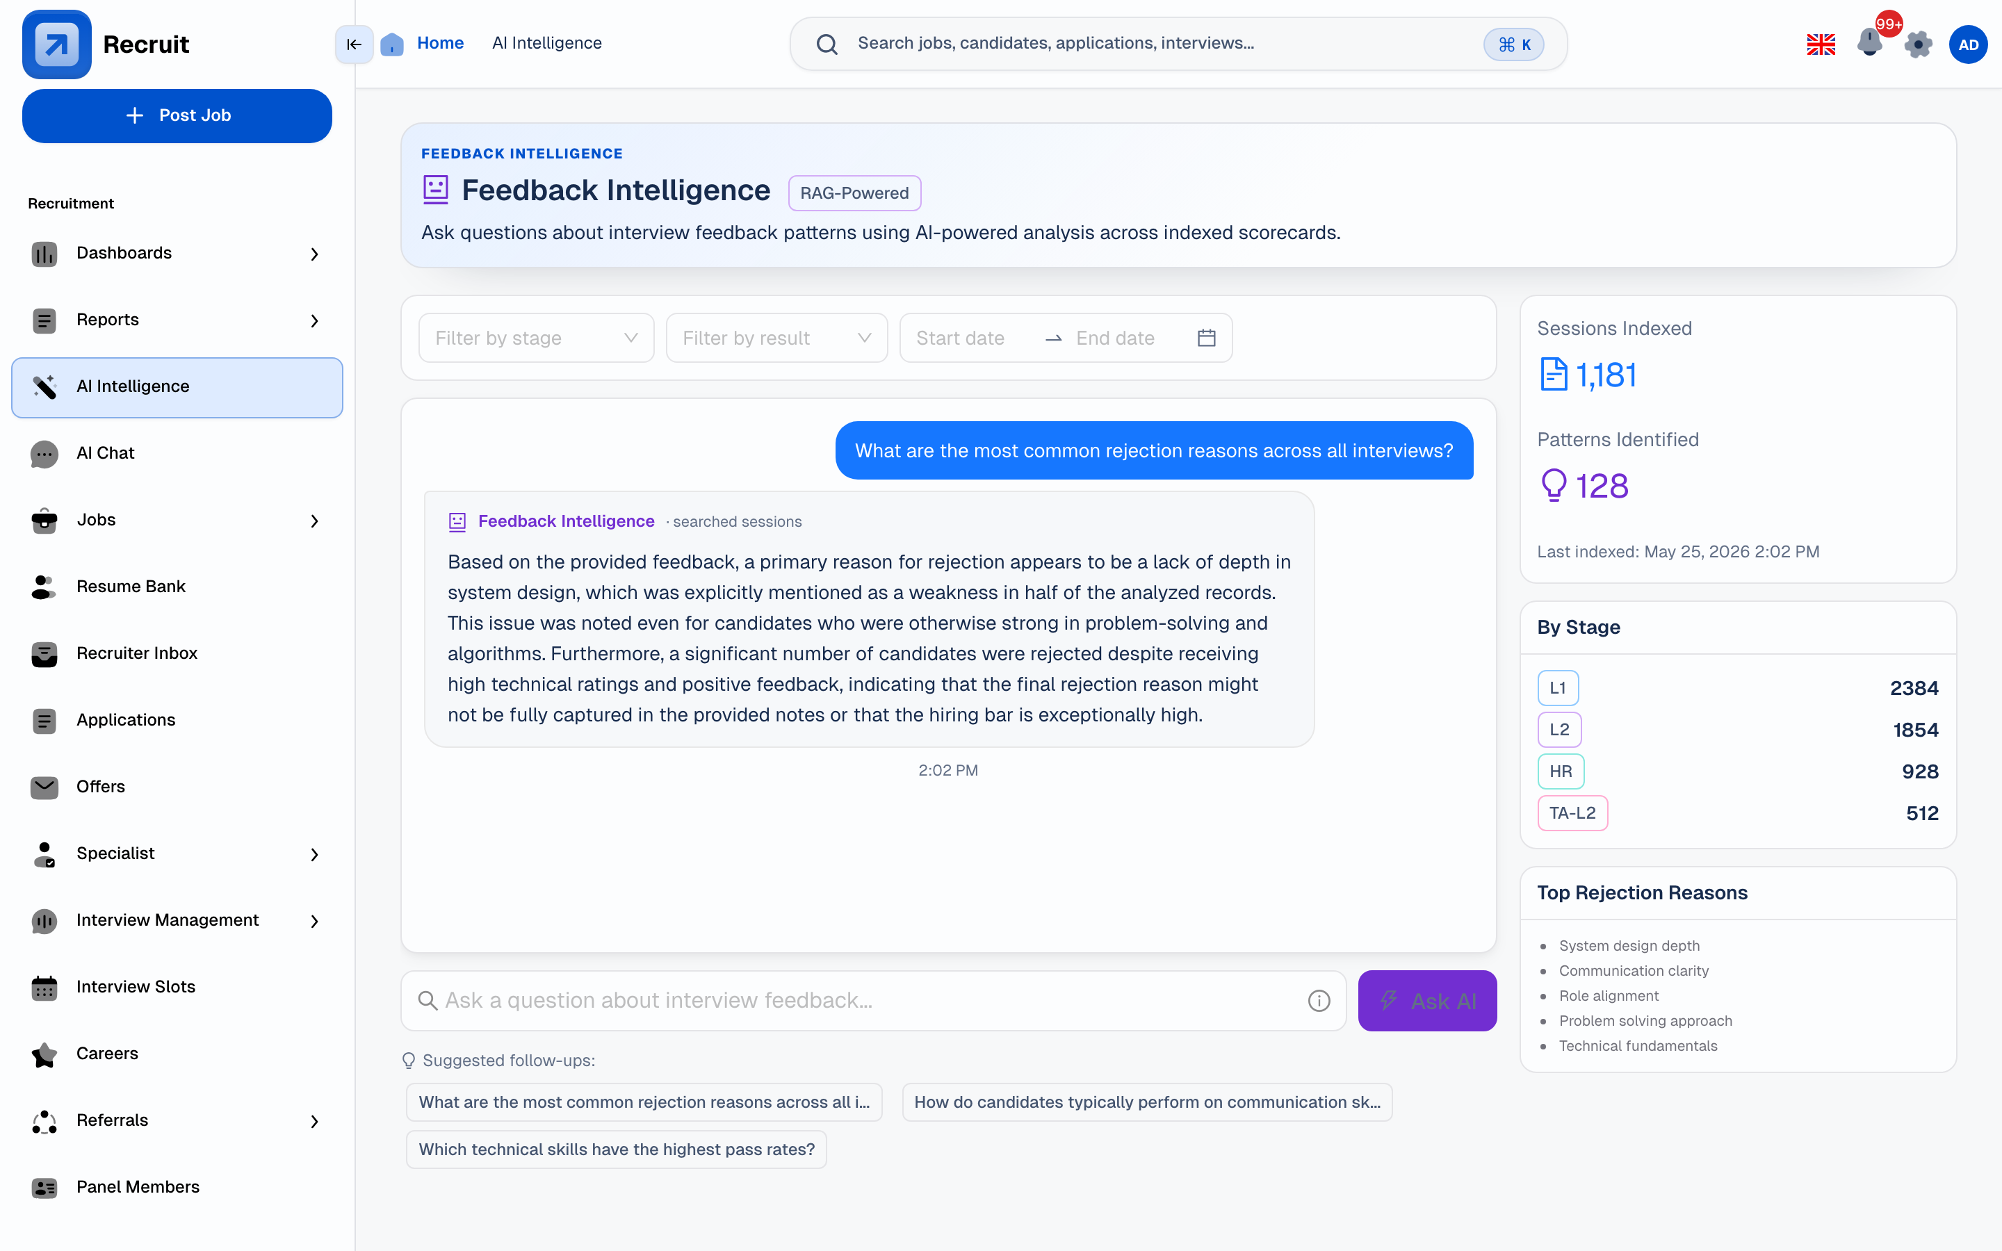Image resolution: width=2002 pixels, height=1251 pixels.
Task: Open the notifications bell
Action: (1870, 43)
